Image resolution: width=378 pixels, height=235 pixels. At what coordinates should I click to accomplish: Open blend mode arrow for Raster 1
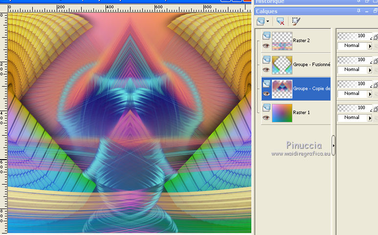click(x=370, y=118)
